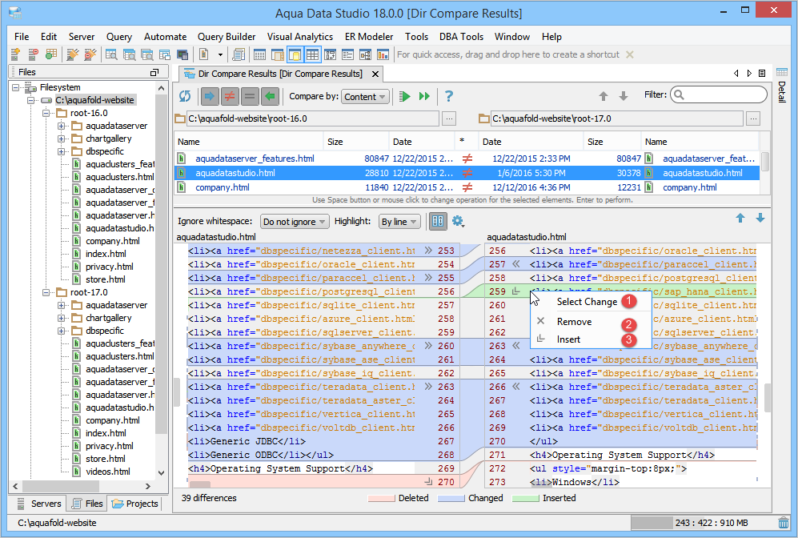The width and height of the screenshot is (798, 538).
Task: Click the colored bar chart toolbar icon
Action: pos(383,54)
